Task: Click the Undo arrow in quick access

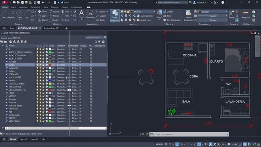Action: pos(43,2)
